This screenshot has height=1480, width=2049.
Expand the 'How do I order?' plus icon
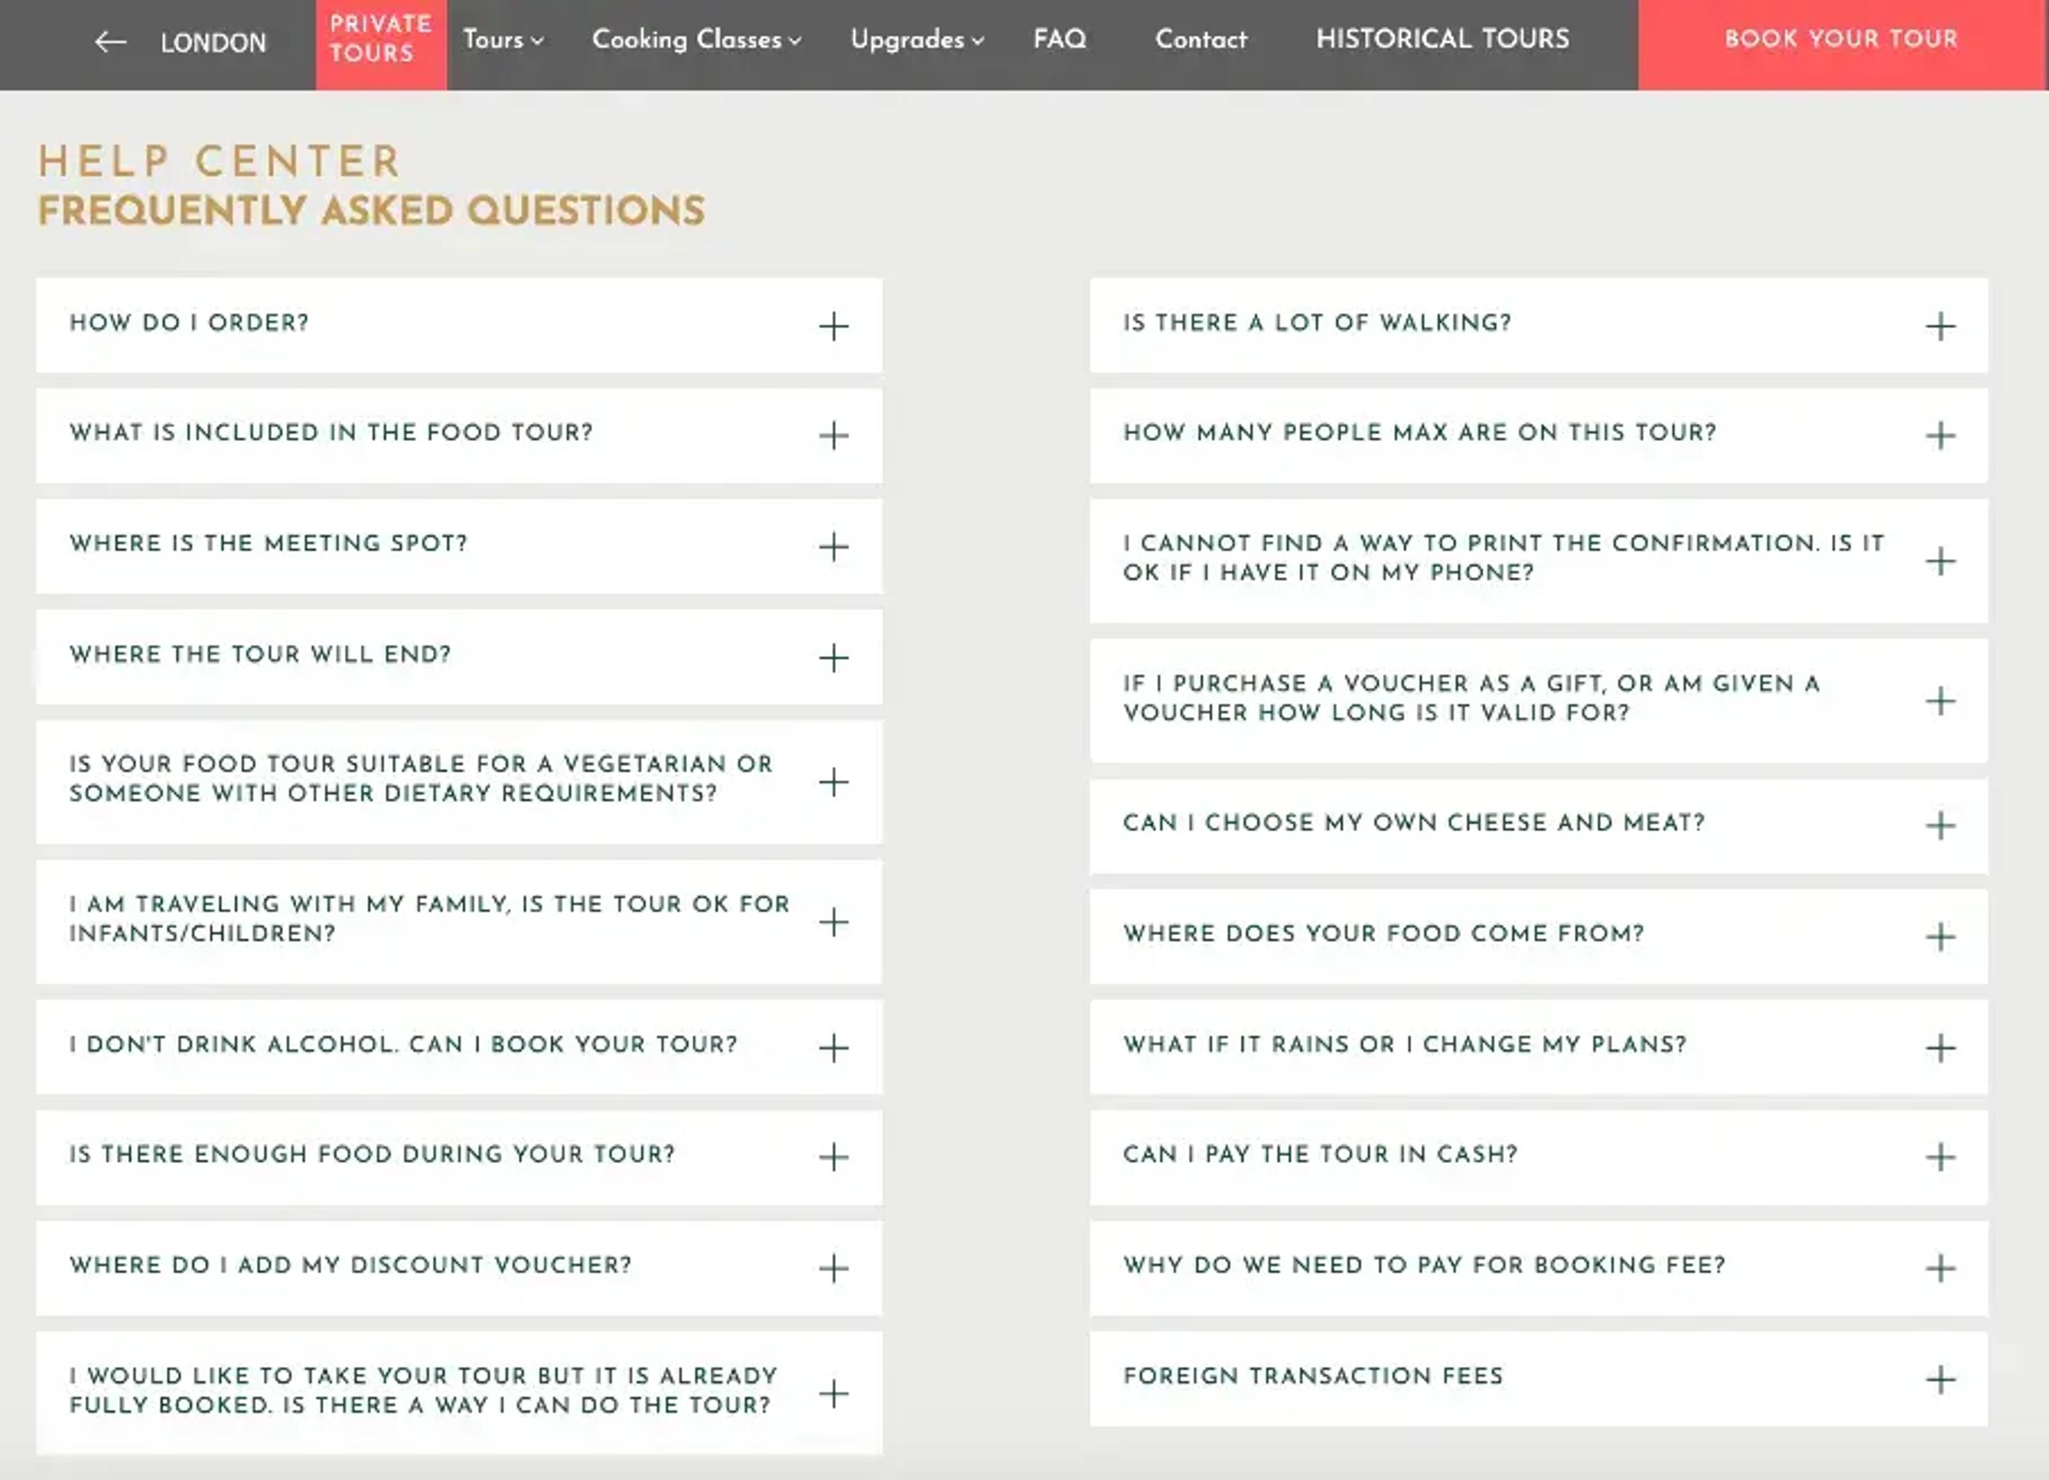tap(833, 326)
